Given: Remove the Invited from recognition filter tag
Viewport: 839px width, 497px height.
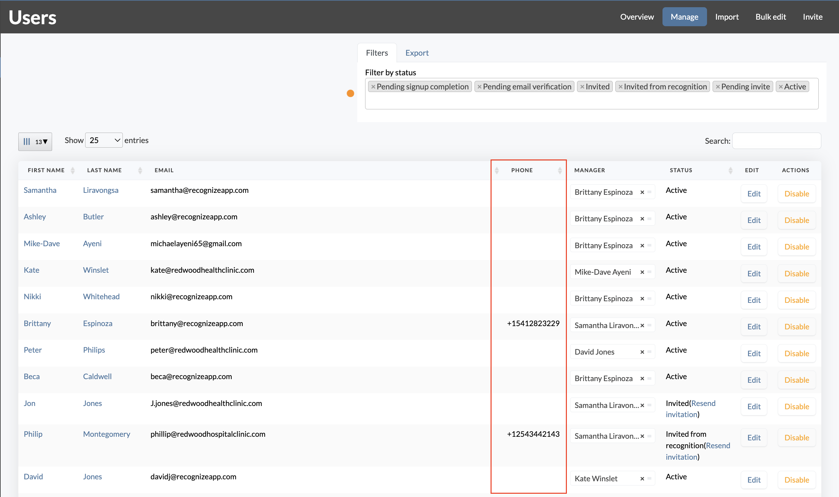Looking at the screenshot, I should [620, 87].
